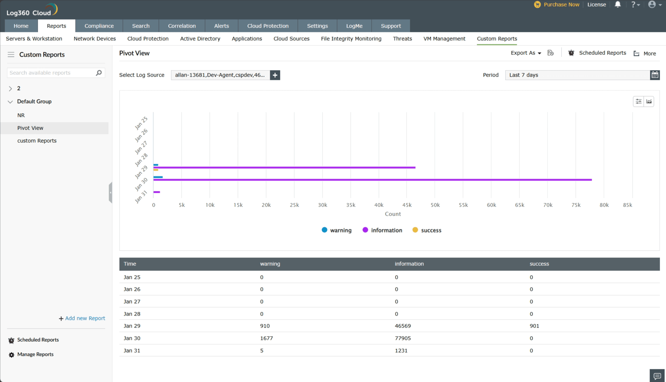
Task: Click the export history icon beside Export As
Action: coord(551,53)
